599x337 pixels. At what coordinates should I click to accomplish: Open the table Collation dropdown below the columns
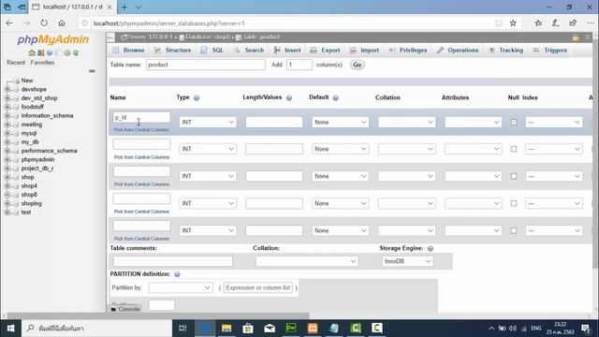(307, 261)
